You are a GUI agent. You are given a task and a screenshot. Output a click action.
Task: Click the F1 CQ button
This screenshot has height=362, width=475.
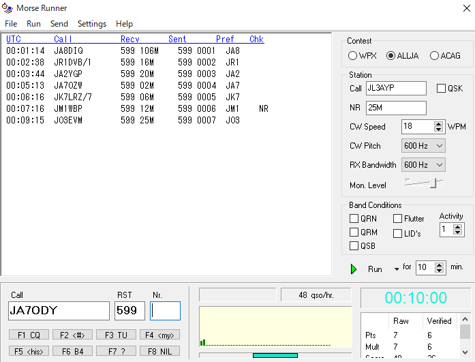click(x=29, y=335)
